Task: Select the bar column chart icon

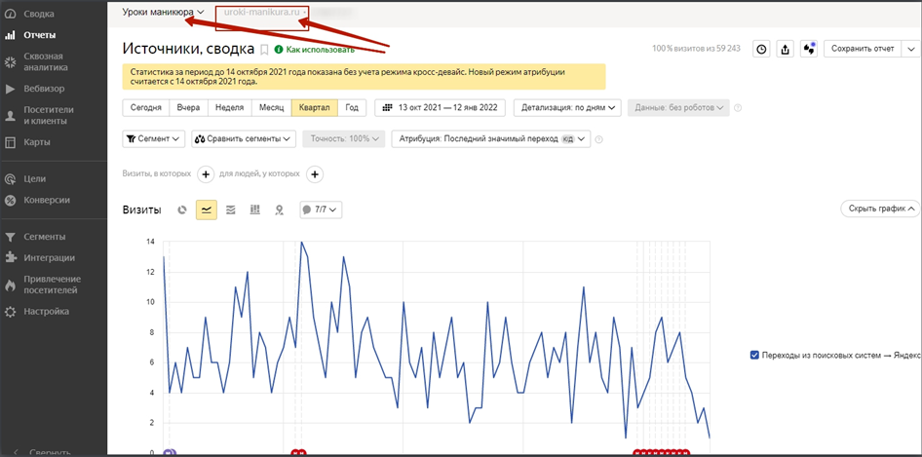Action: click(x=254, y=209)
